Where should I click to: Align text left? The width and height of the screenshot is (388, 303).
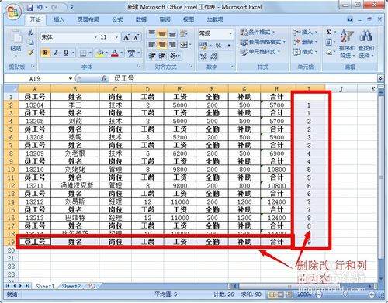point(151,45)
